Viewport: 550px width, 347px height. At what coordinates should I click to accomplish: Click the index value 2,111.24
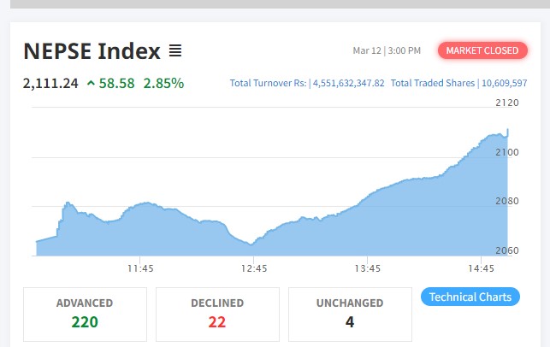pyautogui.click(x=51, y=84)
